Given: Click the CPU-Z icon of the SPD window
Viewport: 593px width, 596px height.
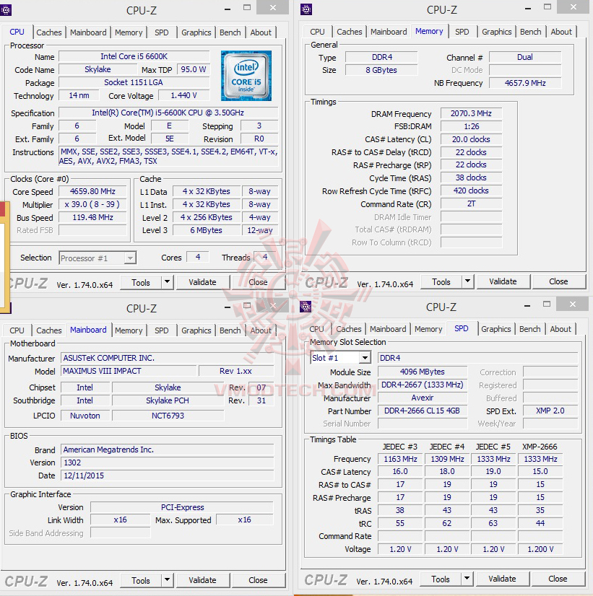Looking at the screenshot, I should pos(306,307).
